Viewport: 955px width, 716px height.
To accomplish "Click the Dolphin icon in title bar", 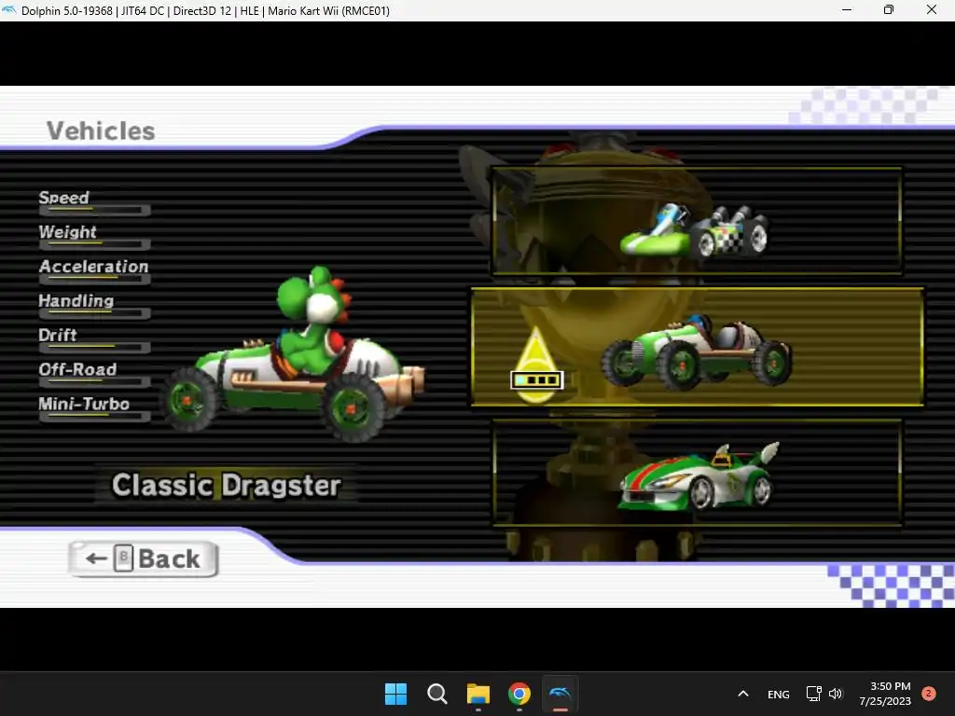I will (9, 10).
